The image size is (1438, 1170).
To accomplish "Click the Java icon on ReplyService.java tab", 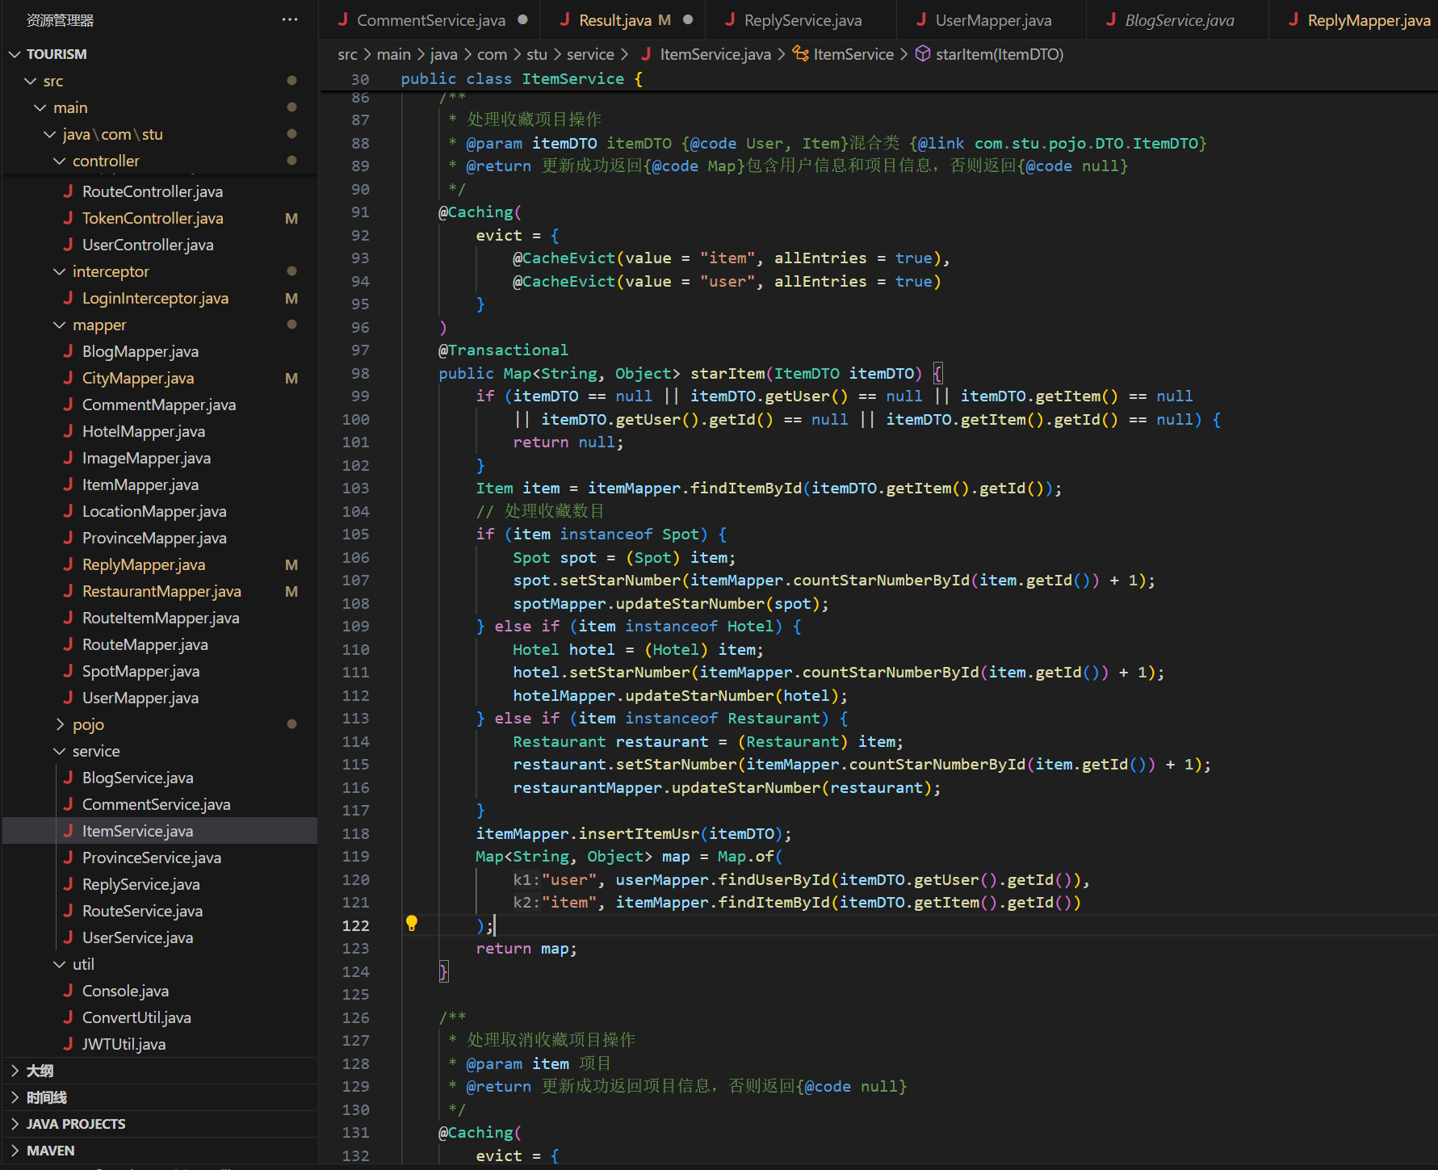I will point(730,20).
